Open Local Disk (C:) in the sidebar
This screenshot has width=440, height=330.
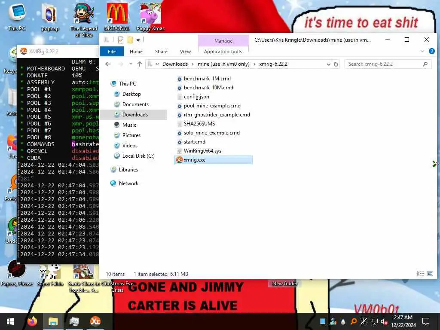click(134, 156)
